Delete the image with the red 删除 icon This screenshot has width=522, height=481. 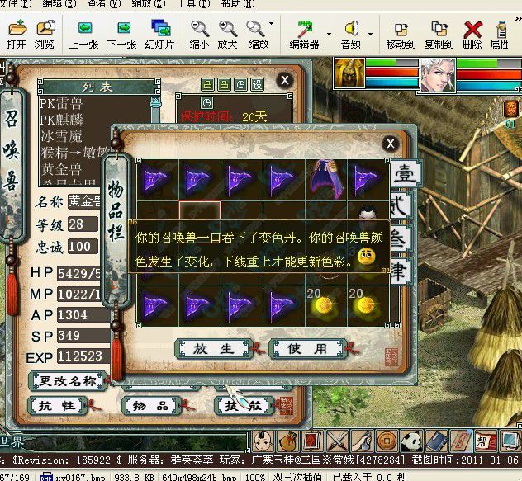(x=472, y=35)
